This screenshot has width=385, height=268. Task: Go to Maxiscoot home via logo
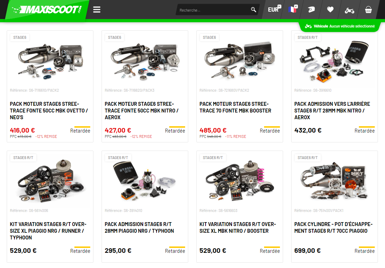47,10
